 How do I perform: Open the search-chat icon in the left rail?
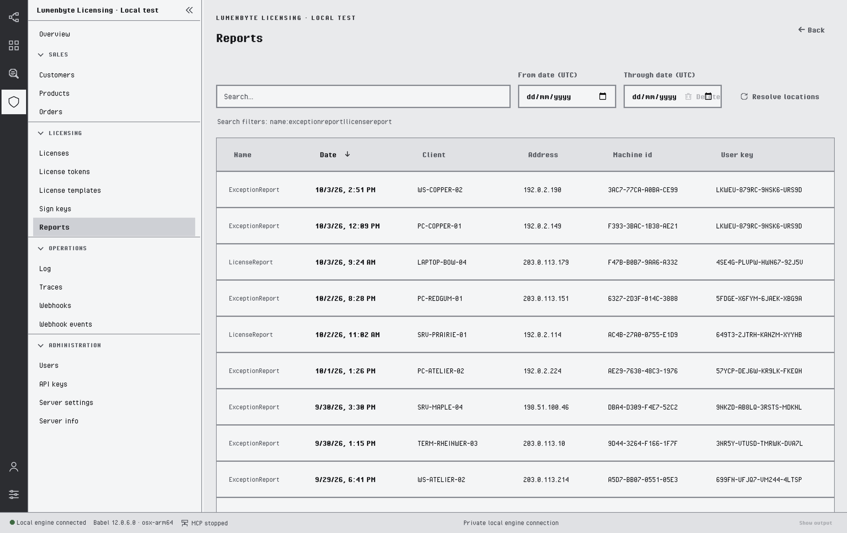click(14, 73)
